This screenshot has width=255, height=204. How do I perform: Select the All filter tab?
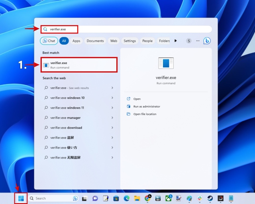64,41
